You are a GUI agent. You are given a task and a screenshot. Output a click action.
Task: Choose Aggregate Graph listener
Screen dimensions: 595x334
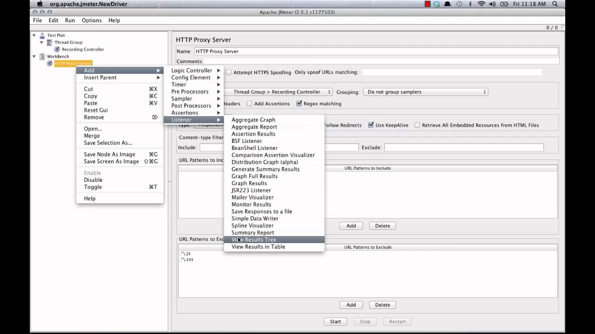tap(274, 120)
